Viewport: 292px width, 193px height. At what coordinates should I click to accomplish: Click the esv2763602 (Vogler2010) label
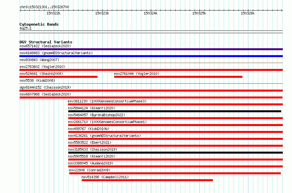42,67
